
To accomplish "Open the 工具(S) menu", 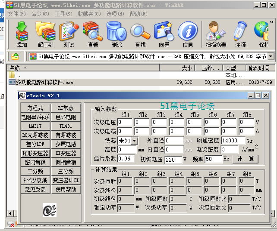I will 63,14.
